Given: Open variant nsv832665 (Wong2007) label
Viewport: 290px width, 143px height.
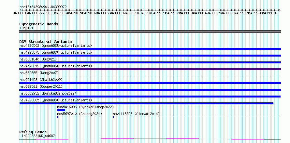Looking at the screenshot, I should (39, 73).
